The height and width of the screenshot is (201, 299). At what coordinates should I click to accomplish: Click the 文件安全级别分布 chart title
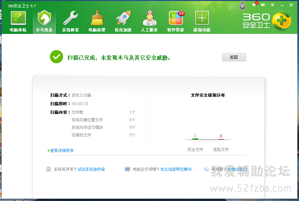(208, 95)
